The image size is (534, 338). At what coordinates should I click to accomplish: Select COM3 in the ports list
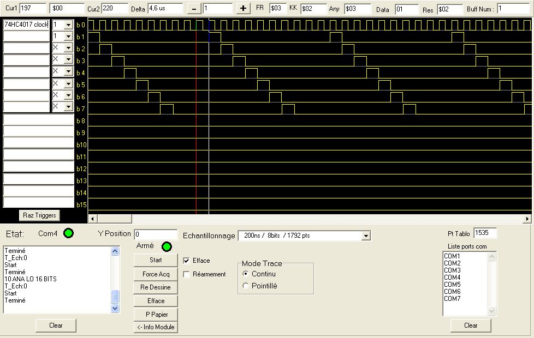pos(452,270)
